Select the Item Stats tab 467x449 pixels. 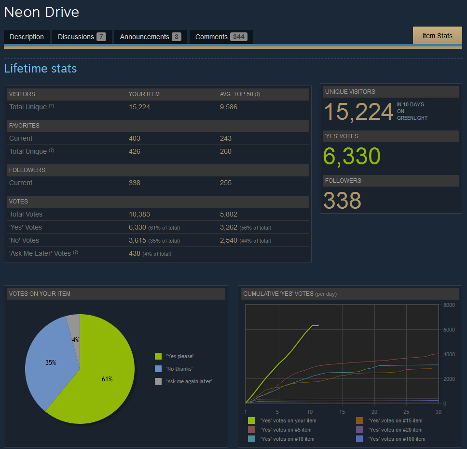click(x=437, y=36)
